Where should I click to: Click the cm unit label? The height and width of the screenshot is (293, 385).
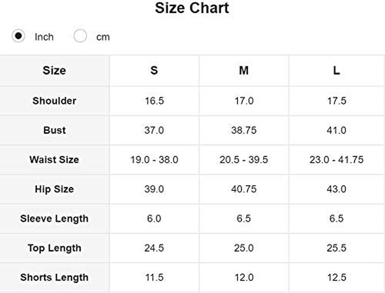coord(103,37)
